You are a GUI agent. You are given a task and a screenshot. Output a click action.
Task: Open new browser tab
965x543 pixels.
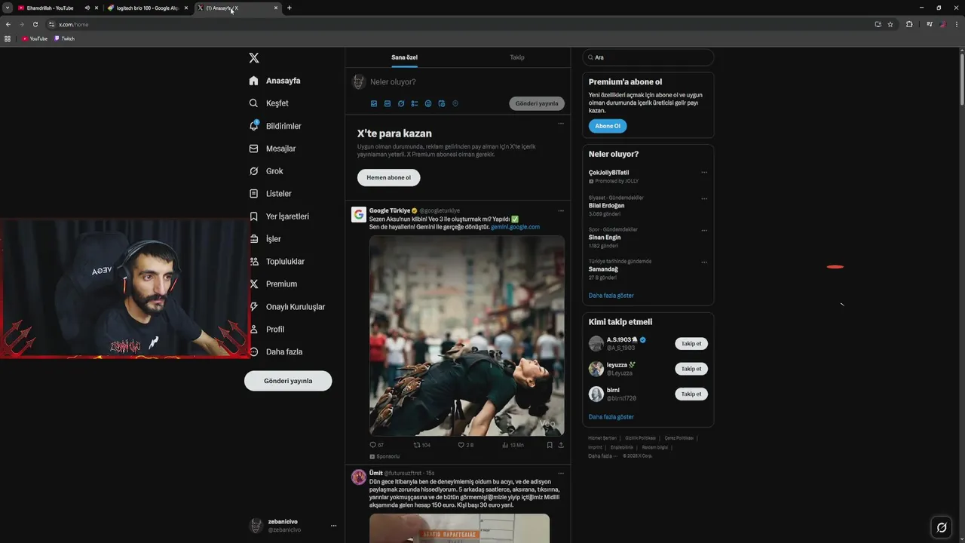(289, 8)
